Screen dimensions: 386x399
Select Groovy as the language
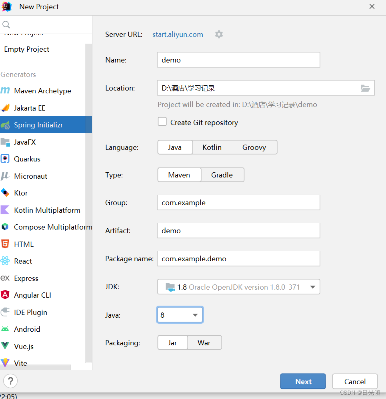point(254,147)
